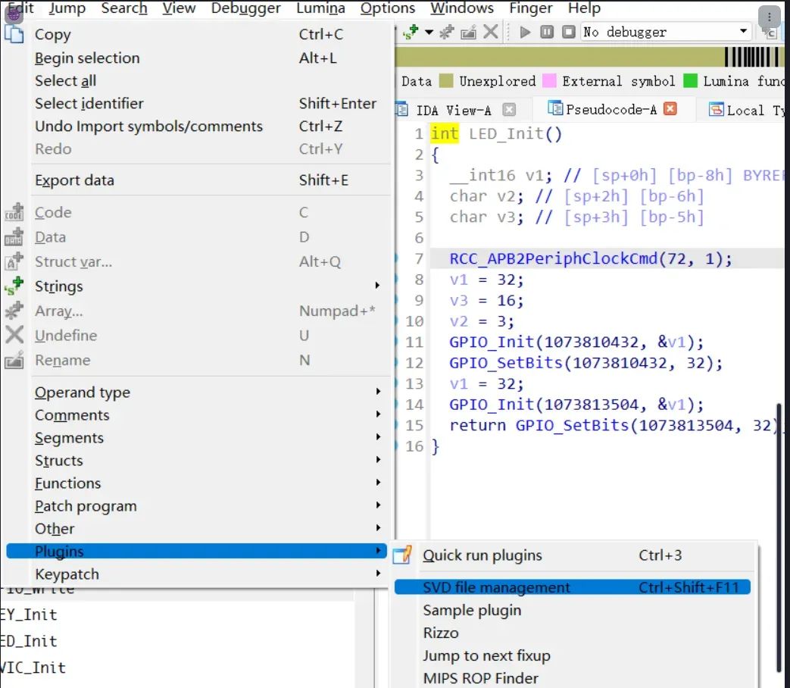790x688 pixels.
Task: Open the Lumina menu
Action: [320, 9]
